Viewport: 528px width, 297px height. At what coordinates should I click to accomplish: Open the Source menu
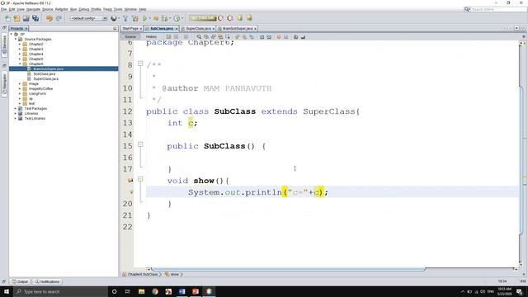[x=48, y=9]
